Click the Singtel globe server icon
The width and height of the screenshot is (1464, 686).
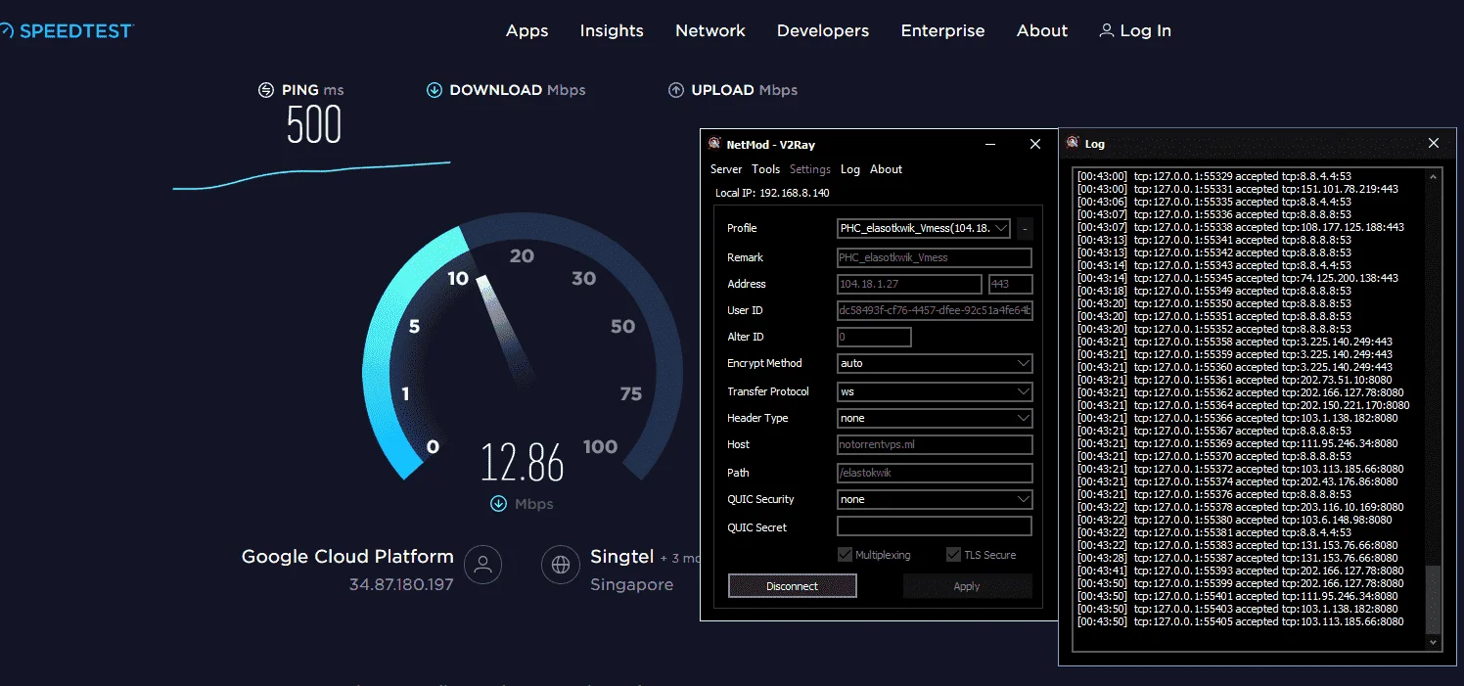point(561,565)
